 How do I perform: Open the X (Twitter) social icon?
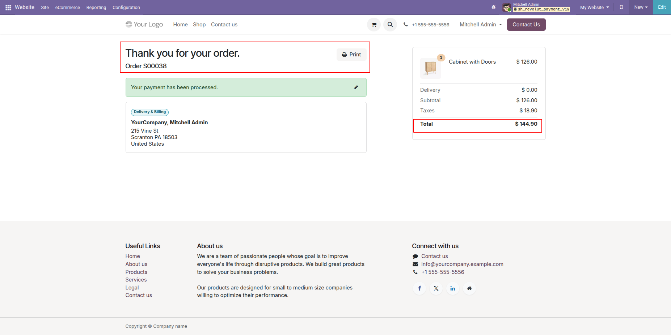[x=436, y=288]
